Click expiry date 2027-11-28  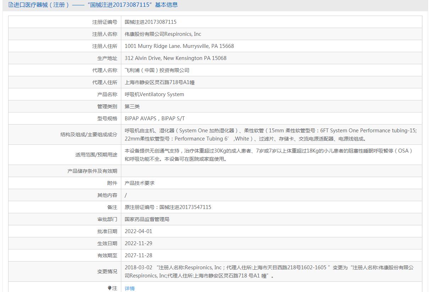point(138,255)
